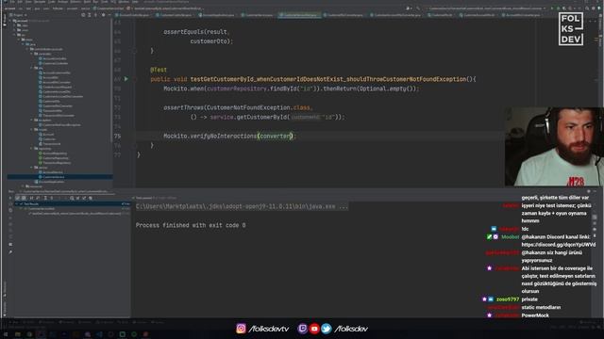Switch to the active CustomerServiceTest editor tab
This screenshot has height=339, width=604.
tap(300, 15)
